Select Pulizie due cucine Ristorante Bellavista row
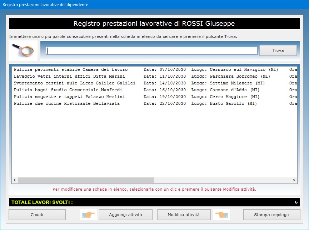 pos(67,103)
